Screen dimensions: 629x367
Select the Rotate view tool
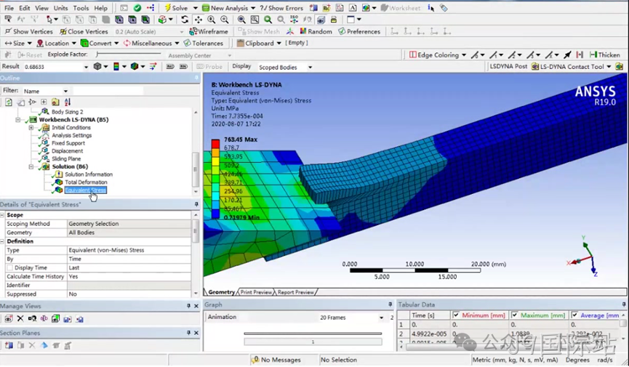pyautogui.click(x=185, y=19)
